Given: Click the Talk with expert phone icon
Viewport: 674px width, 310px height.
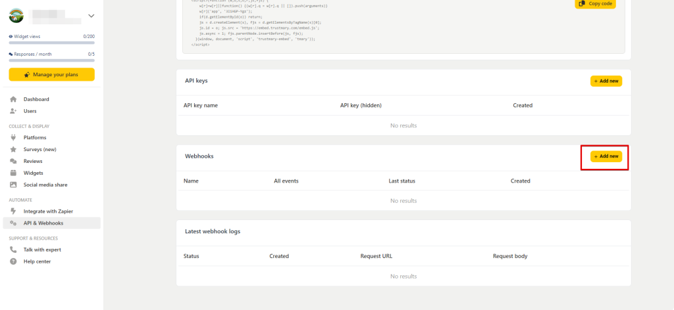Looking at the screenshot, I should point(13,250).
